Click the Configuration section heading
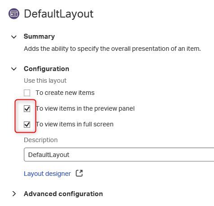 [46, 69]
